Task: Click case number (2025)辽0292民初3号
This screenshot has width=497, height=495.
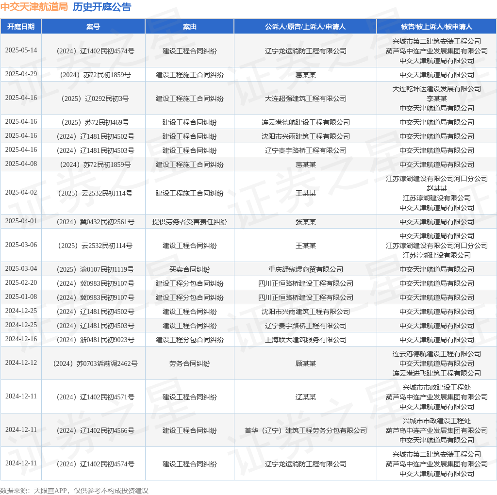Action: click(x=95, y=99)
